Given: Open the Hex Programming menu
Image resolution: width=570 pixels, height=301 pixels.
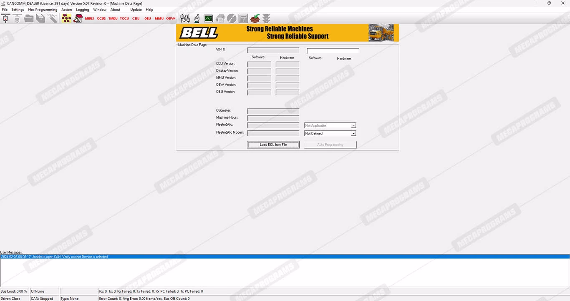Looking at the screenshot, I should 43,10.
